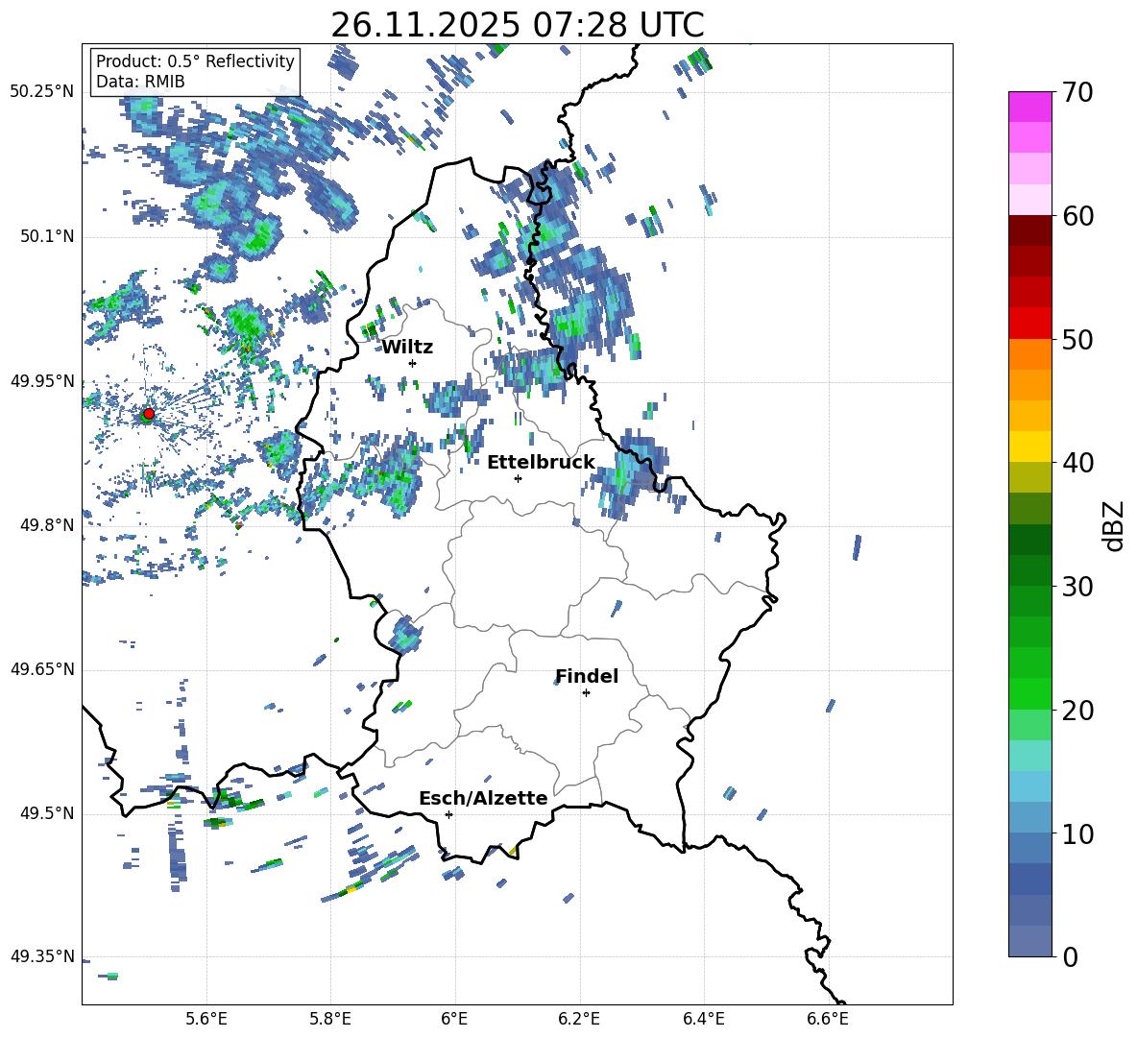Click the 20 tick on colorbar
The width and height of the screenshot is (1137, 1038).
click(1077, 711)
